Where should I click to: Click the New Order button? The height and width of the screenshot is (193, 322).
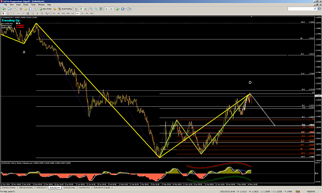45,9
